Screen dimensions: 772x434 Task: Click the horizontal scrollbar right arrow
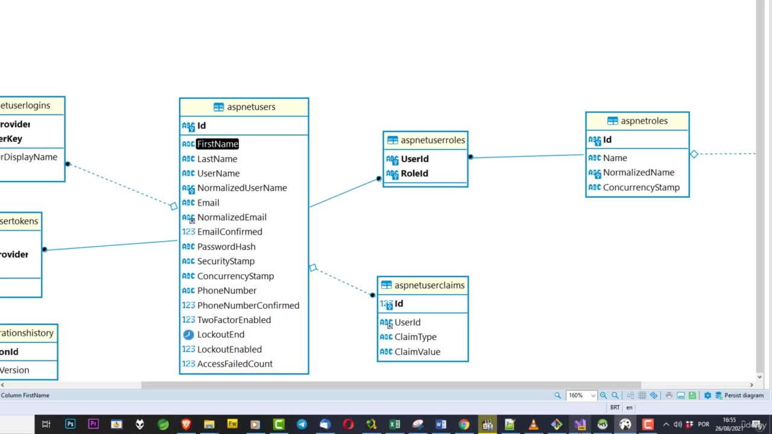(751, 385)
